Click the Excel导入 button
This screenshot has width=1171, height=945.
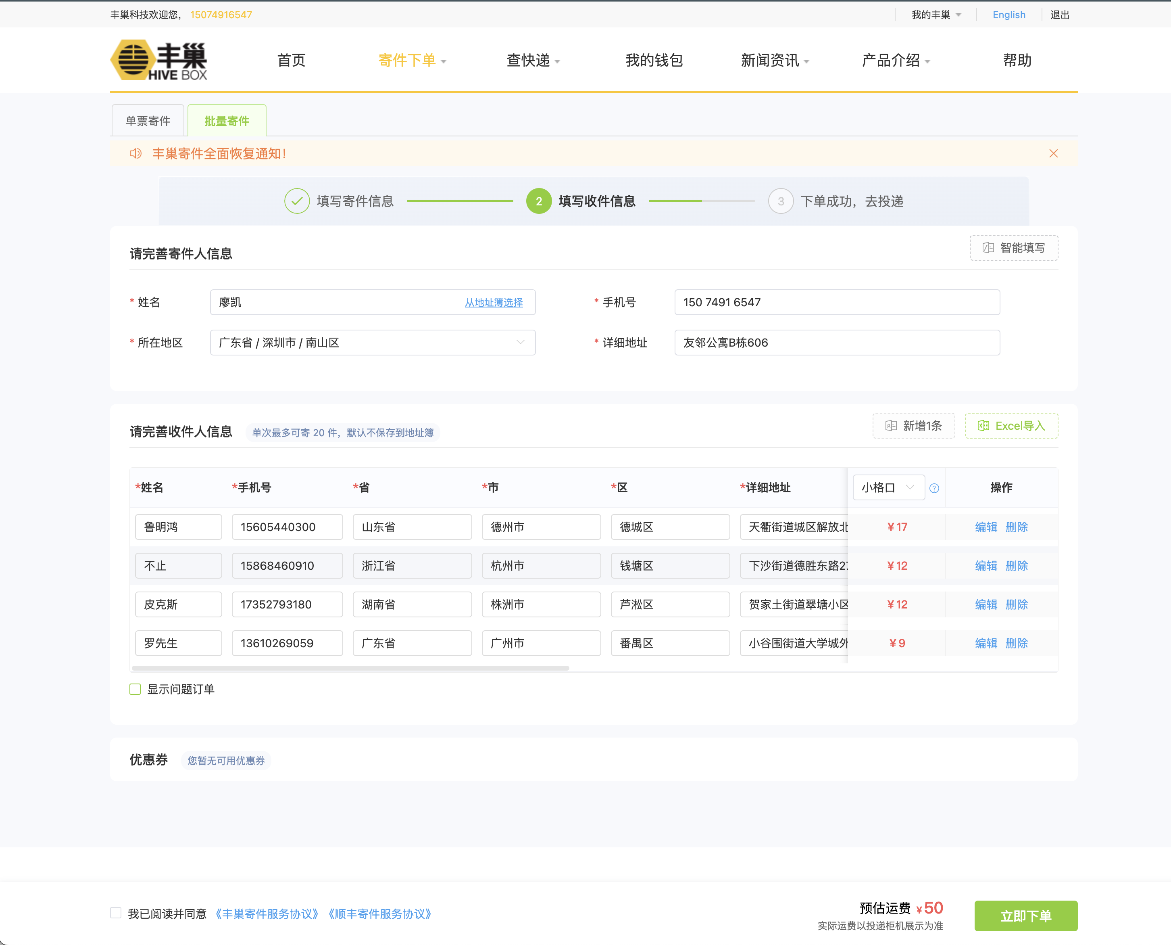click(x=1011, y=426)
